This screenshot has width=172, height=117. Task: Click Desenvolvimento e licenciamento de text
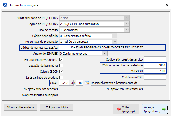(x=114, y=83)
